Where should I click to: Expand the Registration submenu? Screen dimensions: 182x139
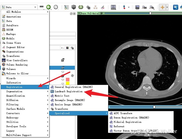pyautogui.click(x=25, y=87)
